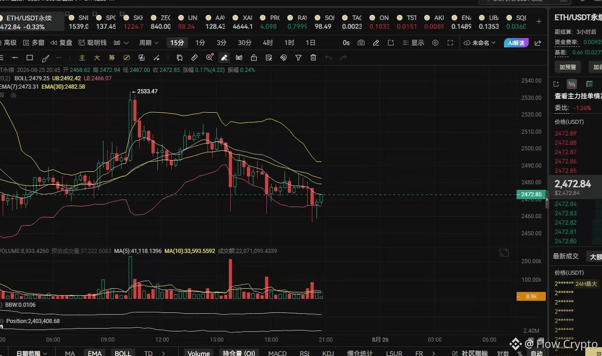Viewport: 602px width, 356px height.
Task: Open the 社区指标 community indicators
Action: [471, 353]
